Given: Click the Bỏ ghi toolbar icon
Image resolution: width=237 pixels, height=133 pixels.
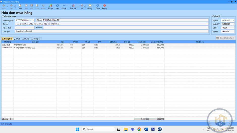Looking at the screenshot, I should pos(50,6).
